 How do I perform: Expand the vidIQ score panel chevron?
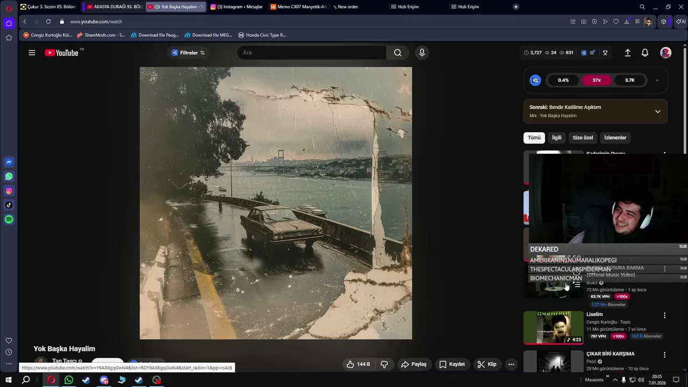pos(657,80)
